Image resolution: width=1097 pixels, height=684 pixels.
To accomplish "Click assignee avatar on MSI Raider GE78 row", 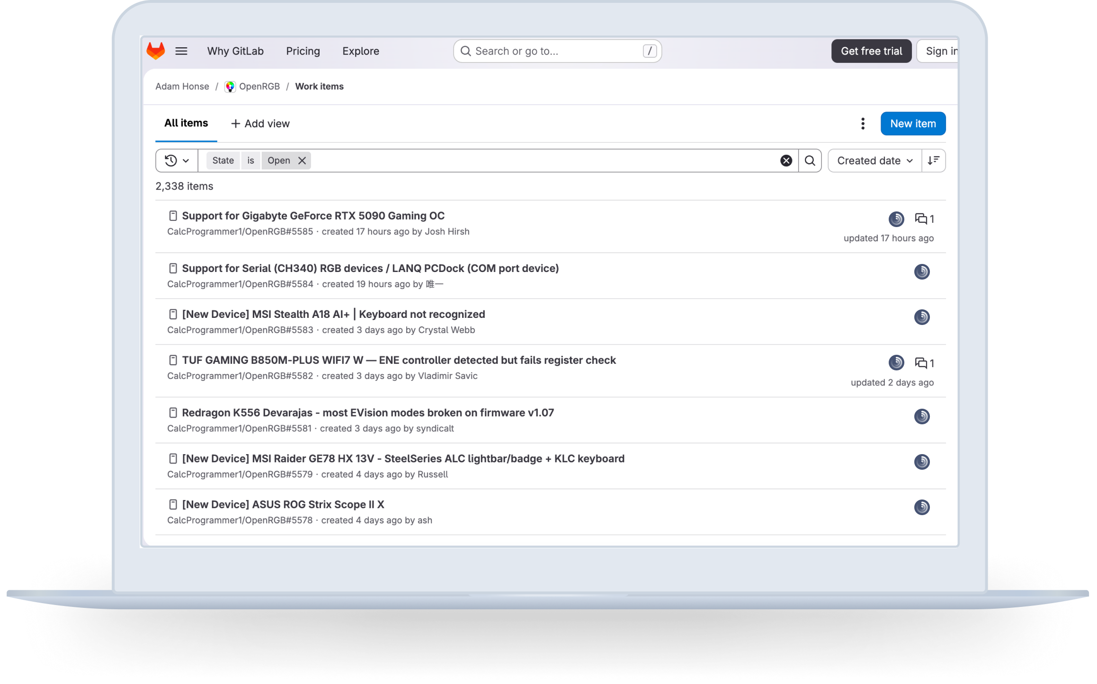I will (921, 462).
